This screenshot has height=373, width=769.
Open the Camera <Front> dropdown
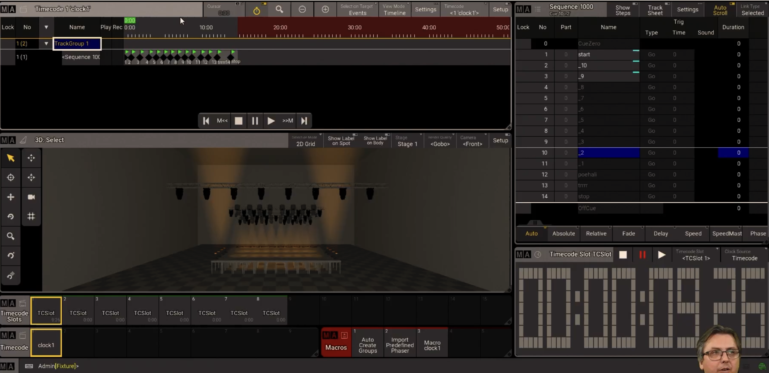[x=472, y=141]
